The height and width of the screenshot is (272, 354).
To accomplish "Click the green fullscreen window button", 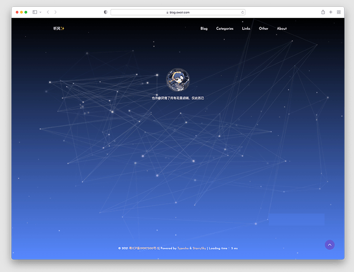I will coord(26,12).
